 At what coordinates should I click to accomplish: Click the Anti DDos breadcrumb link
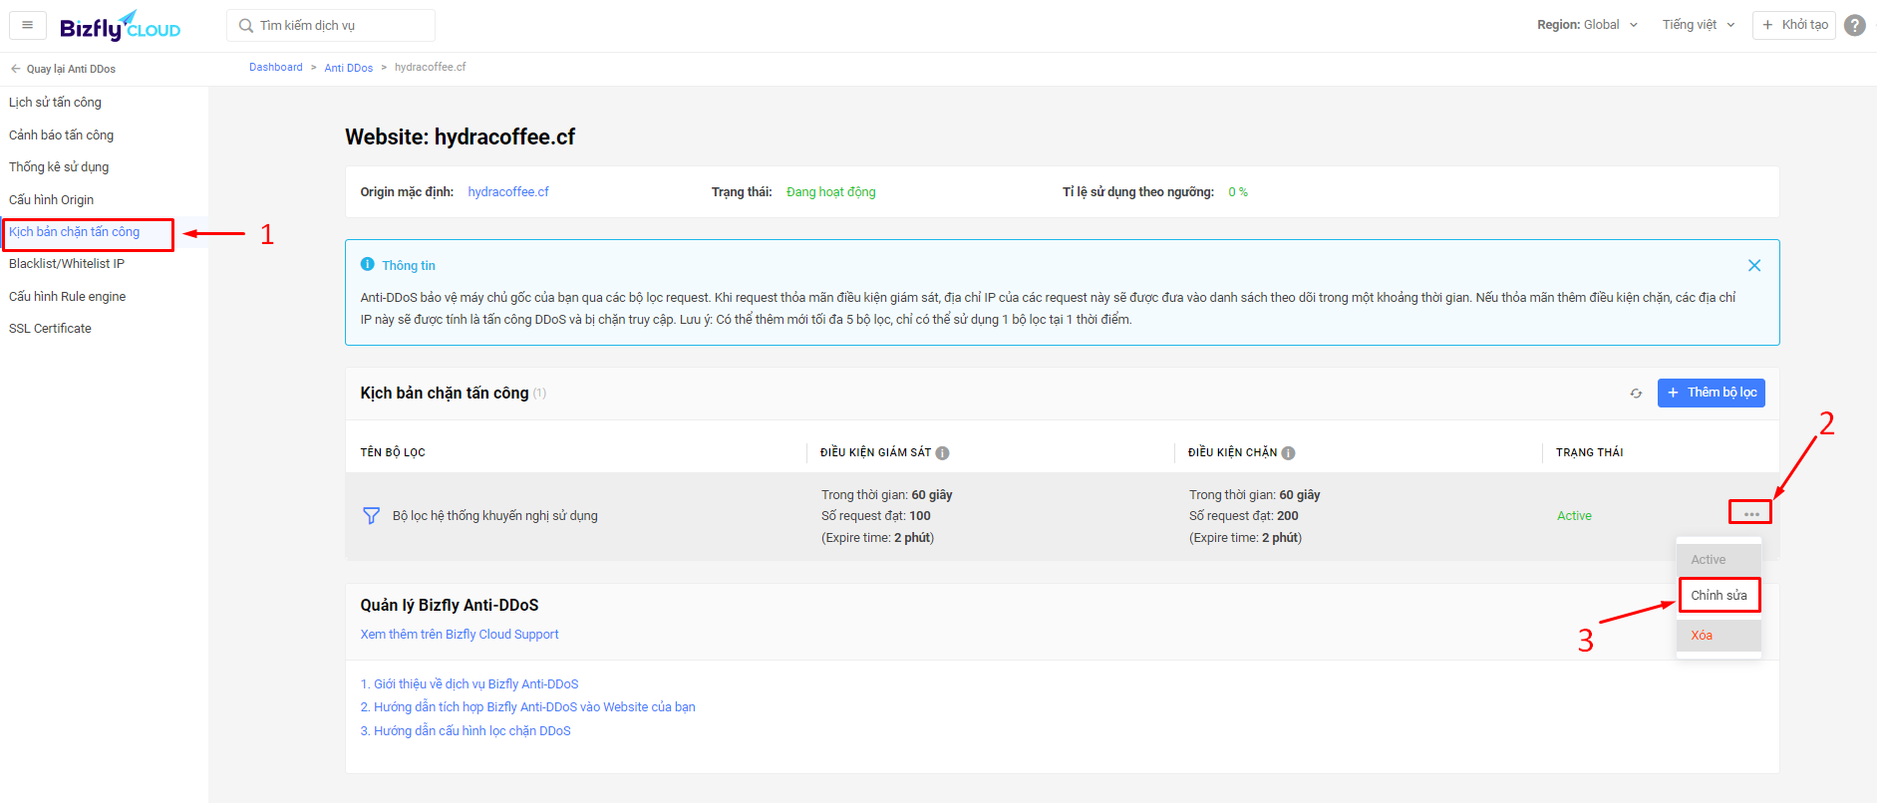pyautogui.click(x=349, y=68)
